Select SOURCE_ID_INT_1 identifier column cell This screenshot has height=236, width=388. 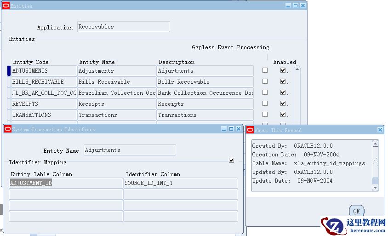tap(181, 183)
